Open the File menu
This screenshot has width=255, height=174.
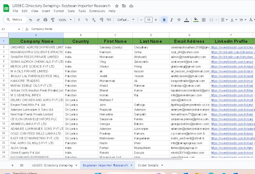pyautogui.click(x=15, y=11)
